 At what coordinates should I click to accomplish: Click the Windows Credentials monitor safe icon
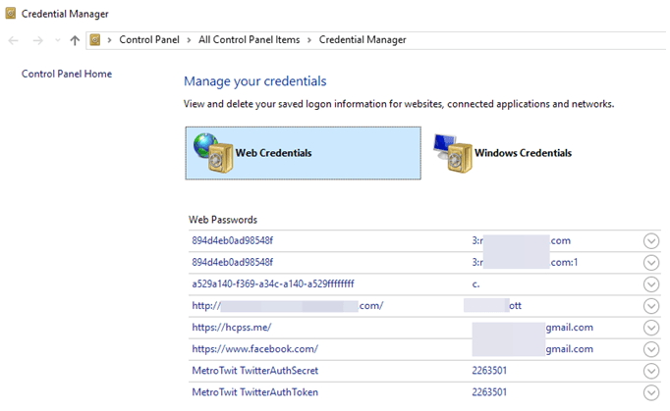point(453,153)
